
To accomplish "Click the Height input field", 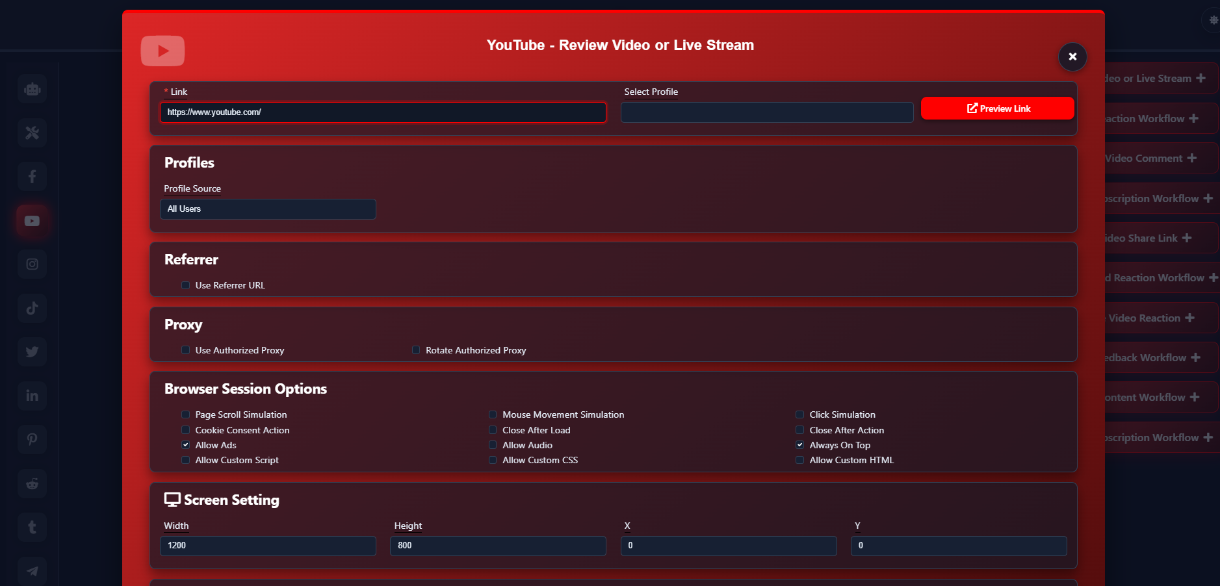I will [498, 546].
